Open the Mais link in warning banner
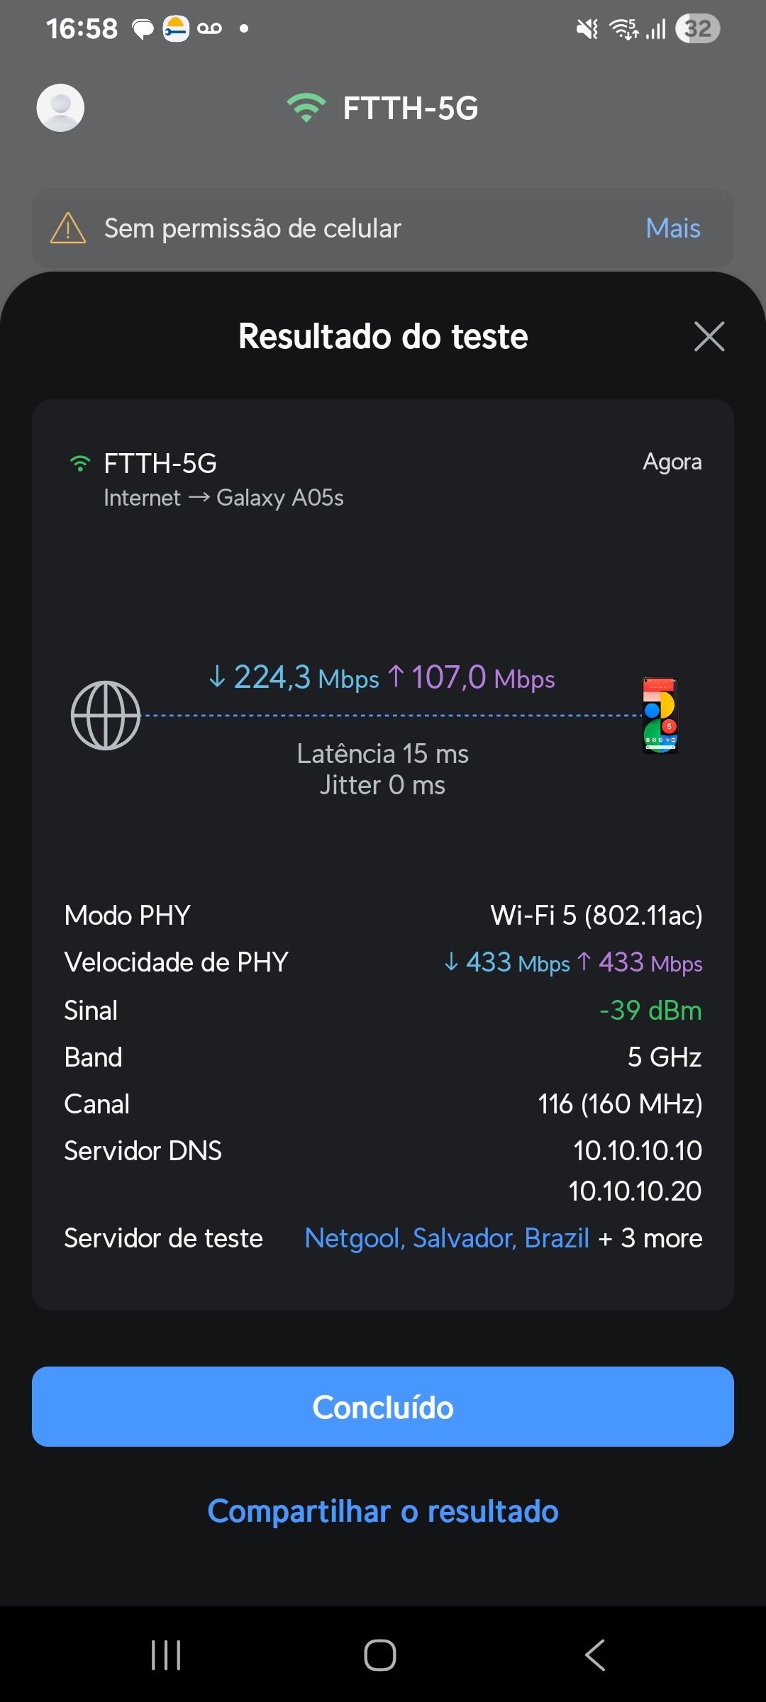The image size is (766, 1702). point(672,228)
